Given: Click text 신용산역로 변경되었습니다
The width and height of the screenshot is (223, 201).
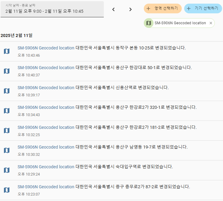Looking at the screenshot, I should coord(142,88).
